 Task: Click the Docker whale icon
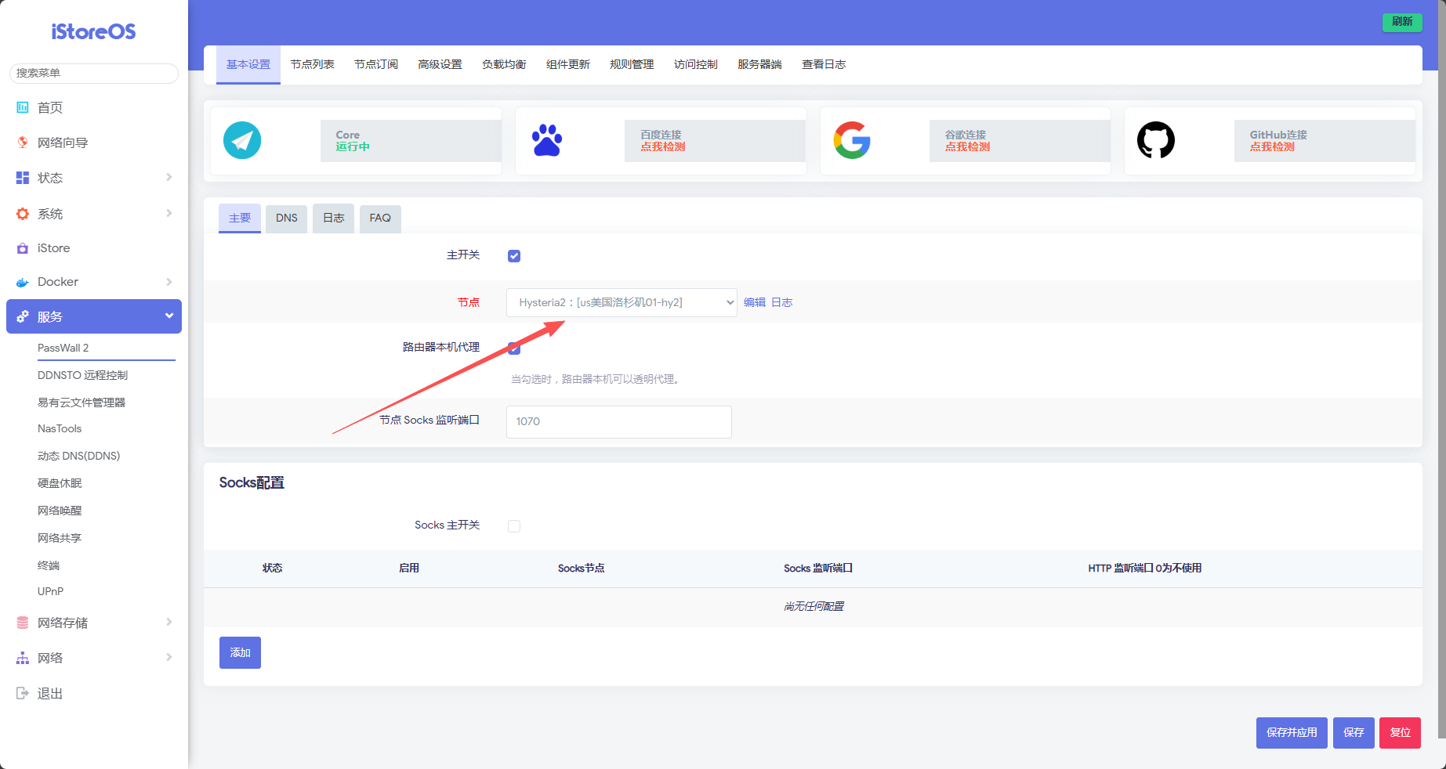(23, 282)
